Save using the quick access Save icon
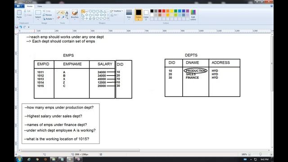This screenshot has width=288, height=162. click(x=17, y=27)
